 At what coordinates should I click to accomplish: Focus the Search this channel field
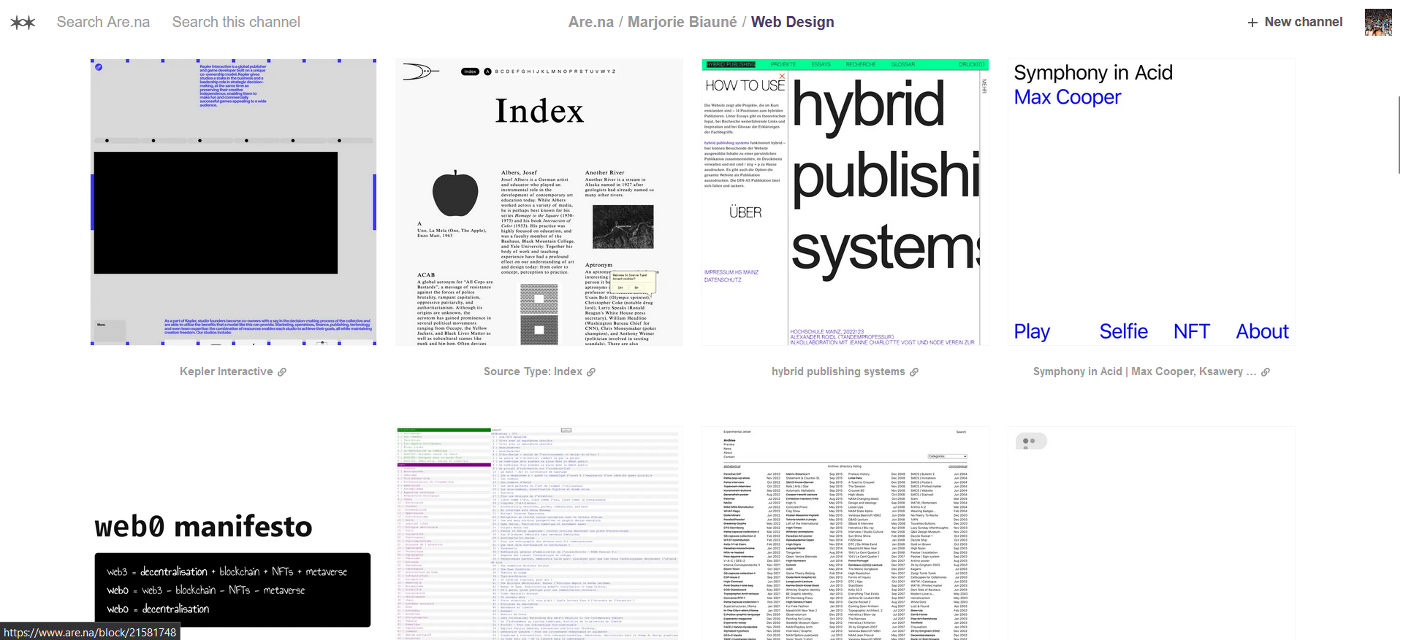tap(236, 22)
